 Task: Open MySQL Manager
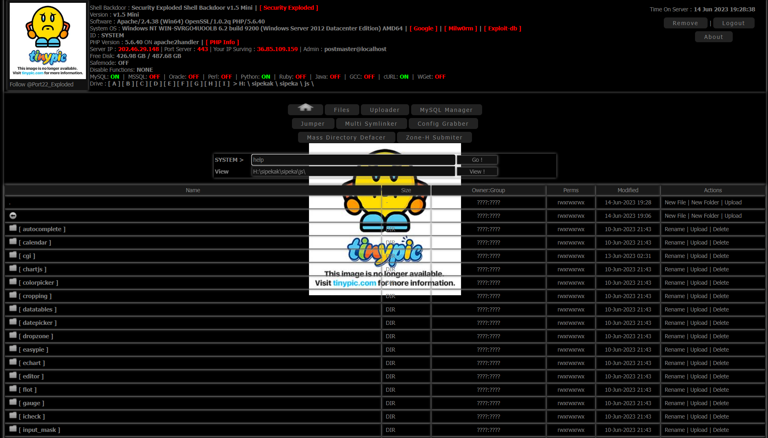(446, 110)
